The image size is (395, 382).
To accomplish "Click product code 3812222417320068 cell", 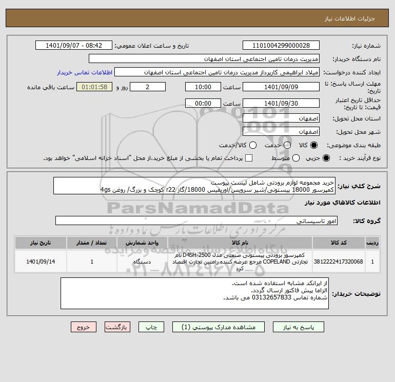I will point(339,262).
